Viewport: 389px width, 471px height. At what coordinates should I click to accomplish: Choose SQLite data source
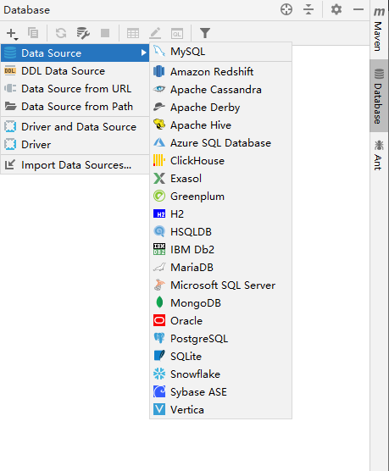pyautogui.click(x=220, y=357)
